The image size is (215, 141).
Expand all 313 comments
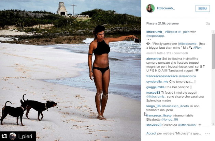(167, 53)
